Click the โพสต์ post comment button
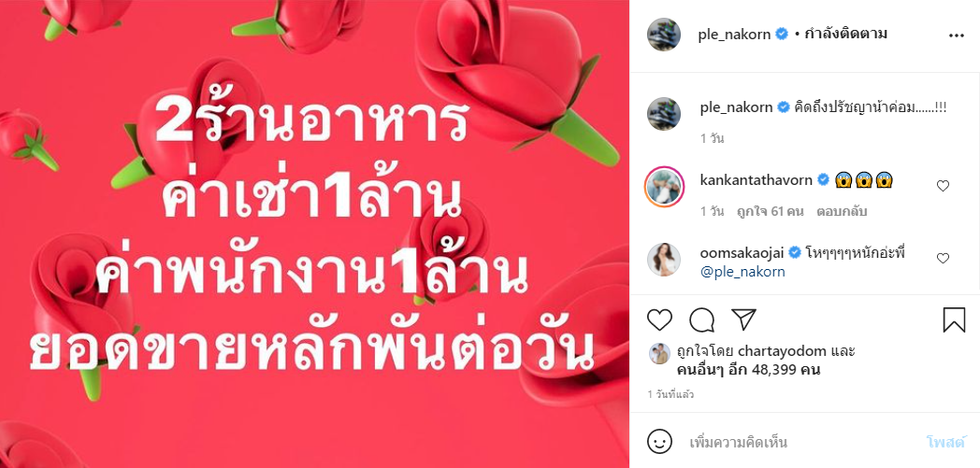The height and width of the screenshot is (468, 980). point(945,443)
